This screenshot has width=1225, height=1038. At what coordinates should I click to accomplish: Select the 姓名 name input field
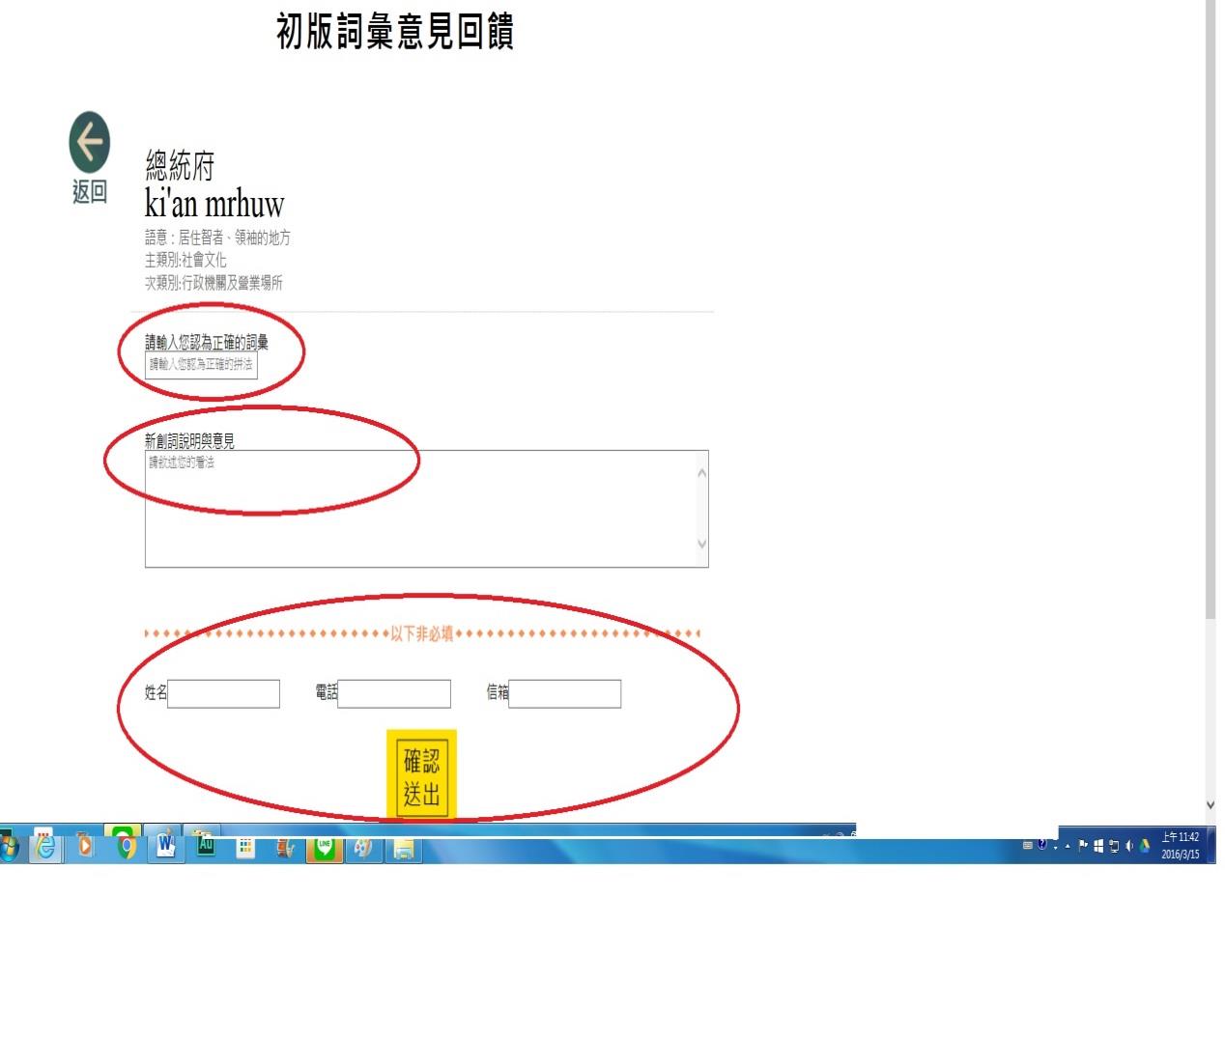coord(223,693)
